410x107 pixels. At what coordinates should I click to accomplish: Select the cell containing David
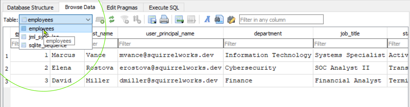[67, 81]
